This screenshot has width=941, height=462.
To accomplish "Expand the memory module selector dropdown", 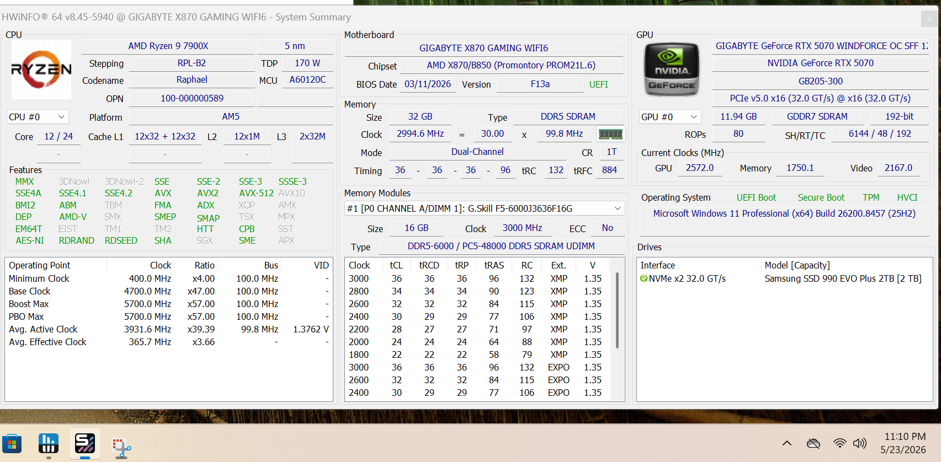I will [x=485, y=208].
